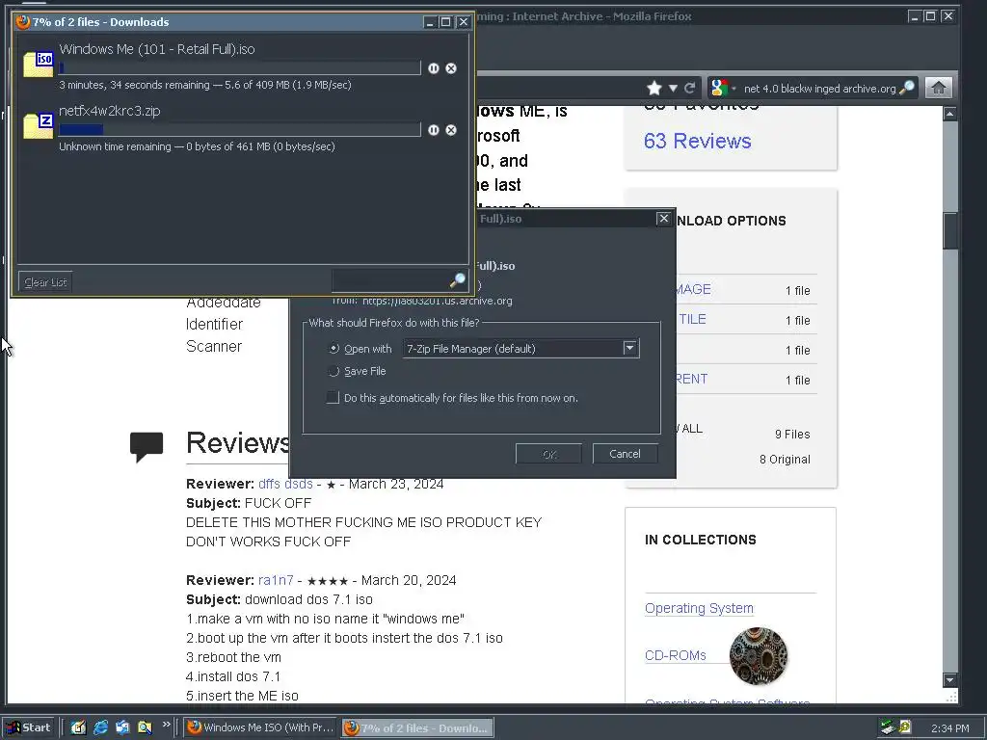Image resolution: width=987 pixels, height=740 pixels.
Task: Open reviewer dffs dsds profile link
Action: (x=285, y=484)
